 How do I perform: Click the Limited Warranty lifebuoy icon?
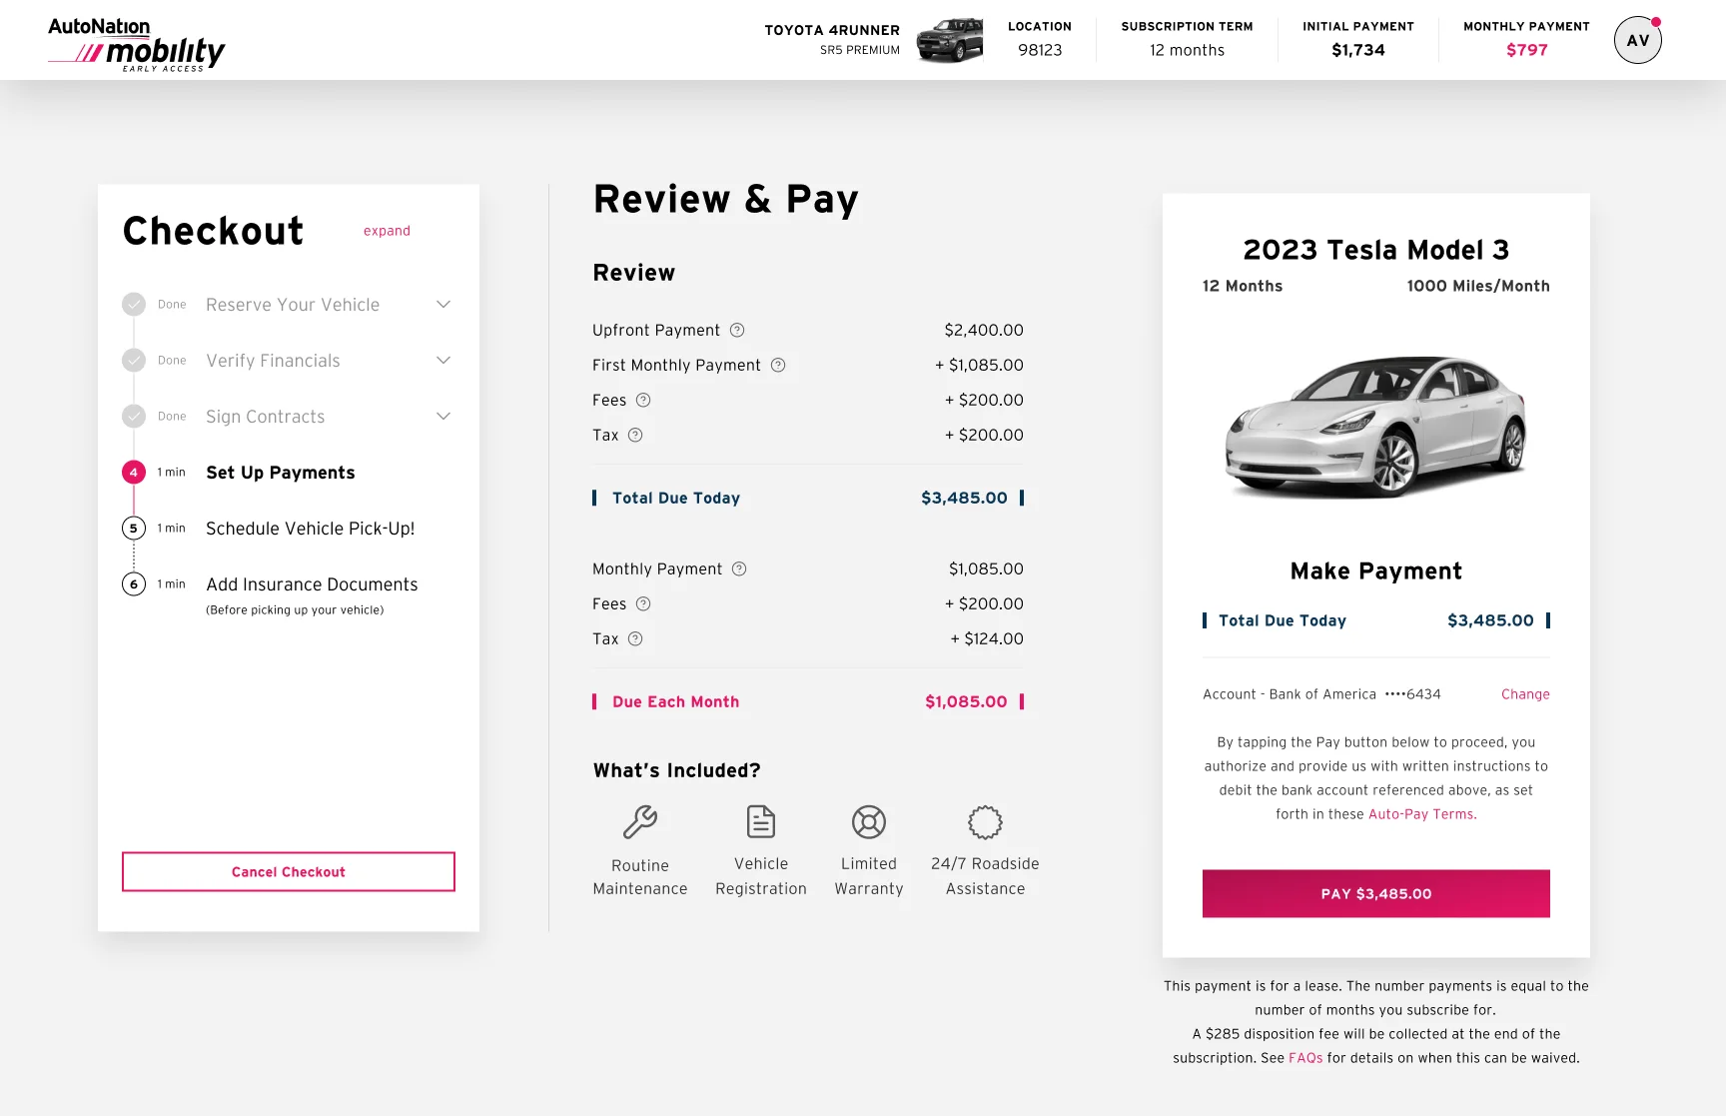(x=869, y=822)
